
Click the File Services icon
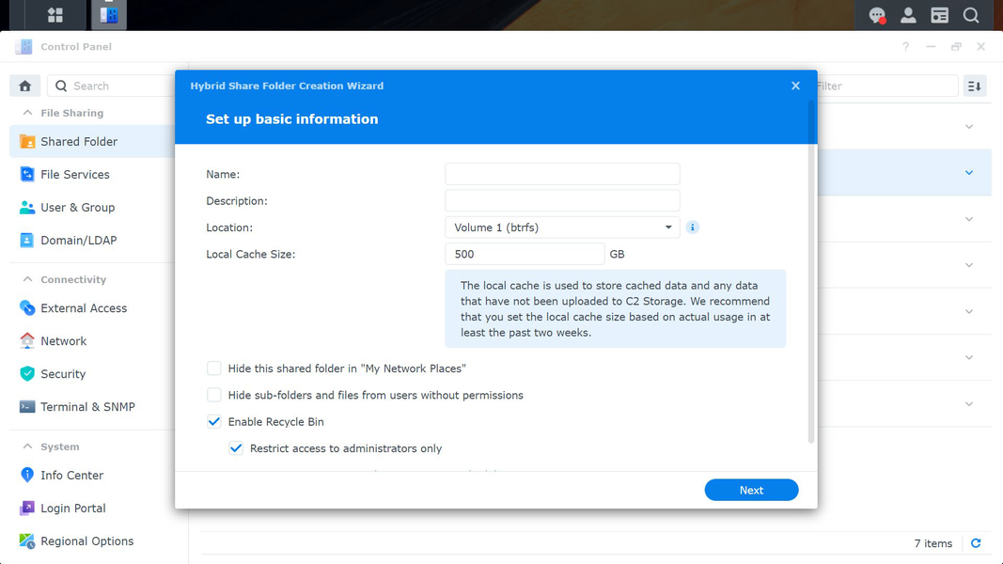(x=27, y=174)
